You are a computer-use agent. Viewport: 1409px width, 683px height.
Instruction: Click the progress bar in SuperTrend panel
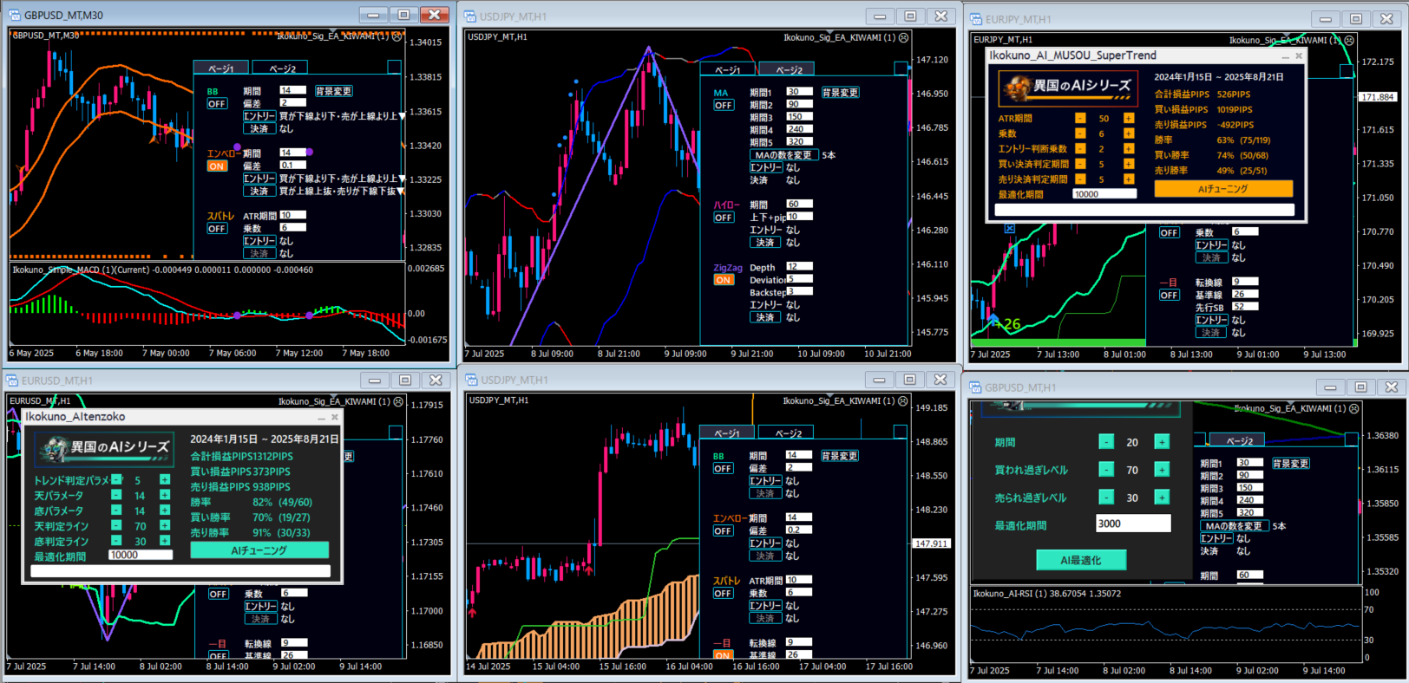[1144, 210]
